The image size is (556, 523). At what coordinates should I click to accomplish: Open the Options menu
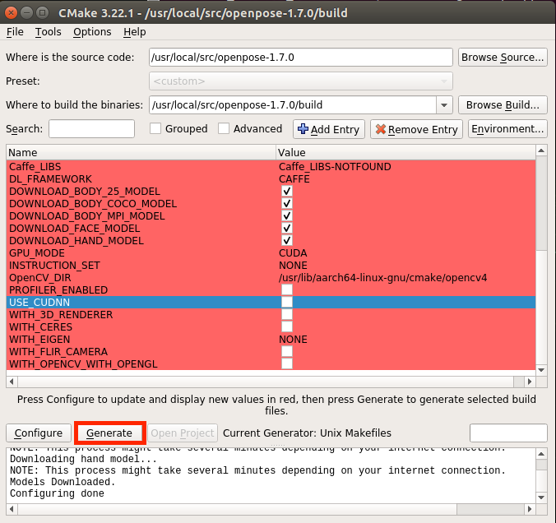92,32
